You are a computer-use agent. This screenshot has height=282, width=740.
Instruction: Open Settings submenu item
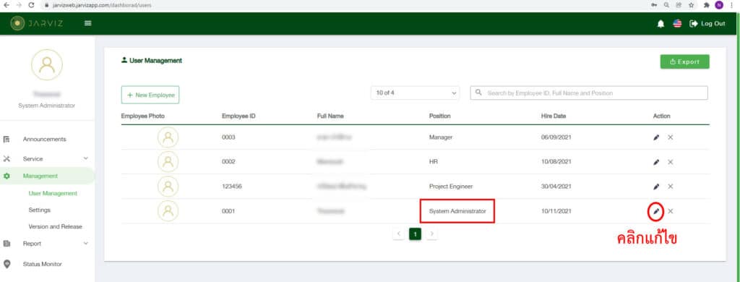(39, 210)
